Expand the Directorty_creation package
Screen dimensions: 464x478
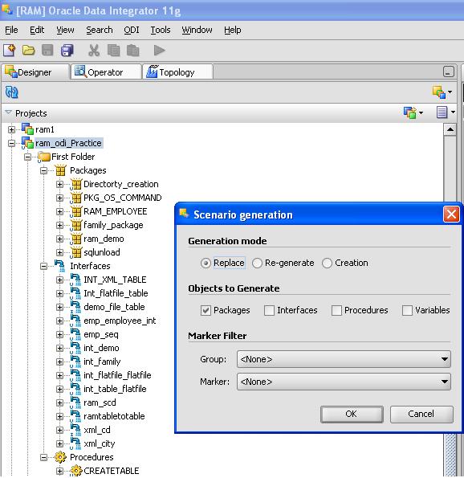59,185
